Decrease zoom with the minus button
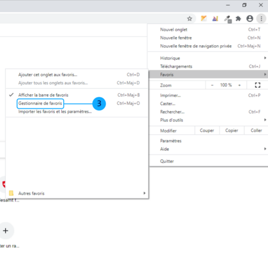The width and height of the screenshot is (268, 253). 212,85
